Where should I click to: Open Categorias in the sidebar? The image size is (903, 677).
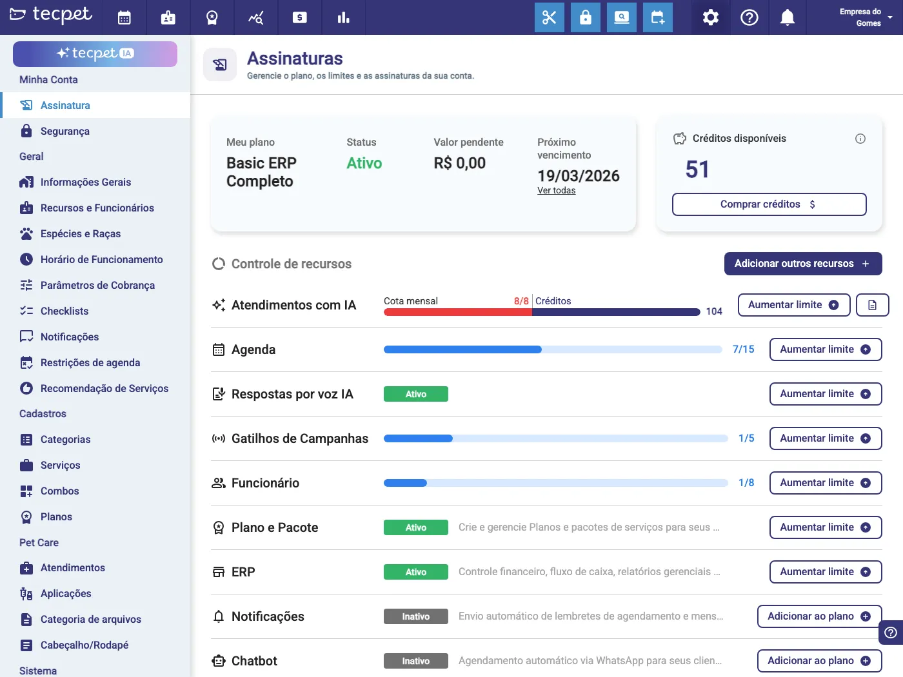pyautogui.click(x=95, y=439)
